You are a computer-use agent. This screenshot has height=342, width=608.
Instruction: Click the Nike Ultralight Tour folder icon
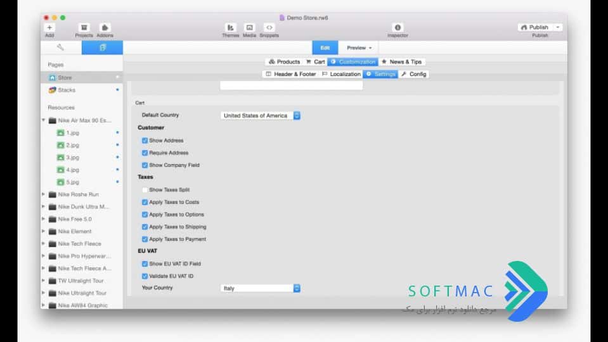53,293
